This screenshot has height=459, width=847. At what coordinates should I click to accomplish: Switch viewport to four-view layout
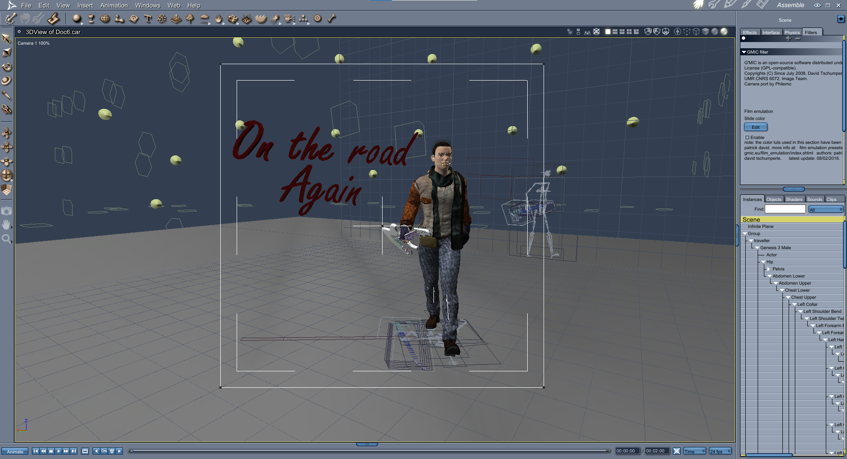pyautogui.click(x=629, y=32)
